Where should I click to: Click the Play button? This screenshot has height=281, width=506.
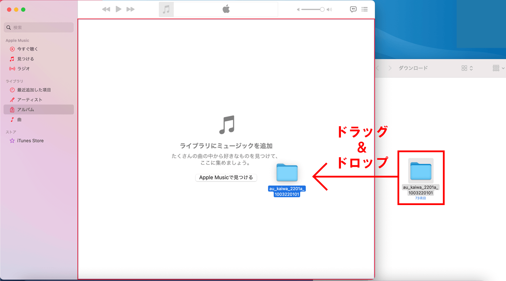pos(118,9)
